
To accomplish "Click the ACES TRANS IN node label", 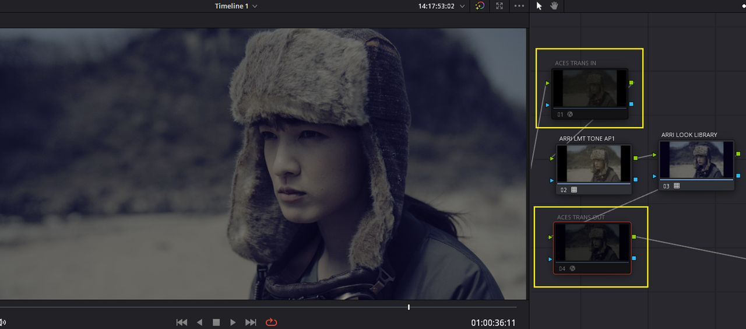I will click(575, 63).
